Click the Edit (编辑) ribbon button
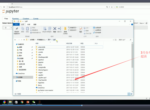Image resolution: width=150 pixels, height=110 pixels. click(86, 31)
